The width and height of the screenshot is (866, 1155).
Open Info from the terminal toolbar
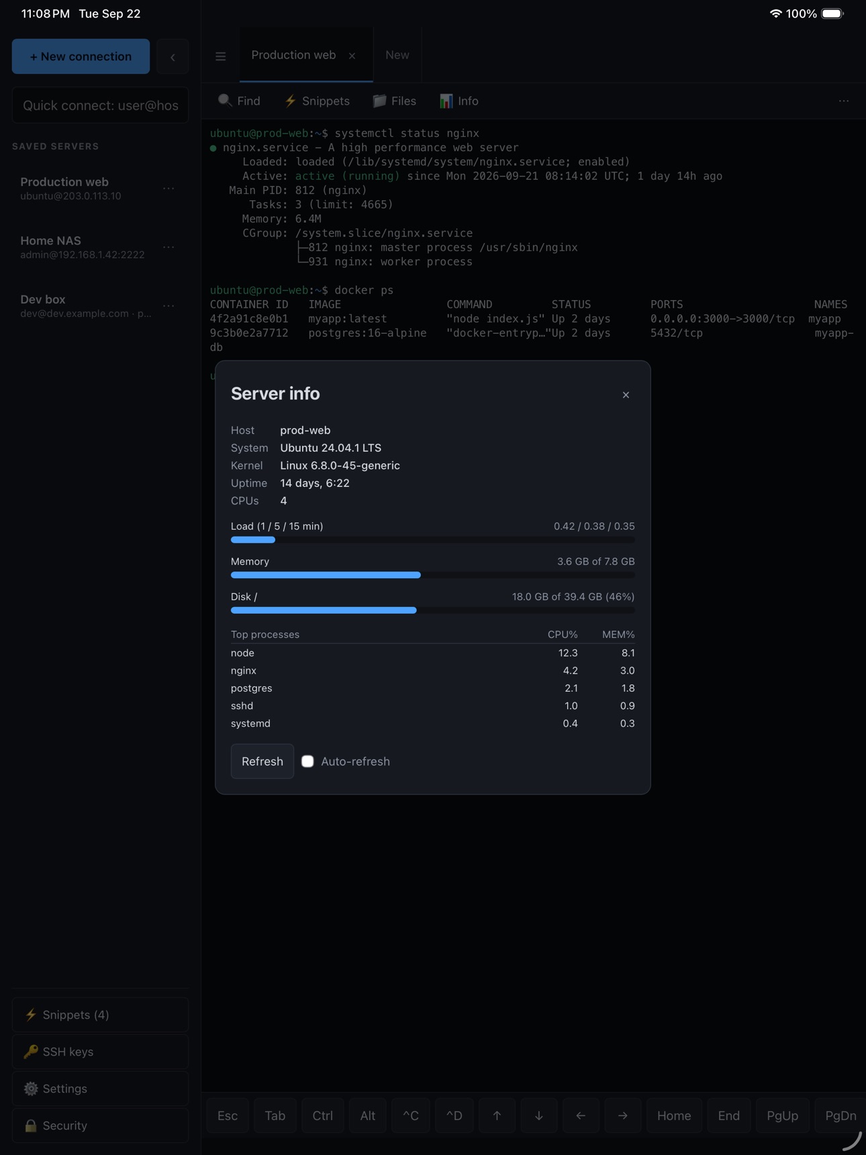point(459,101)
